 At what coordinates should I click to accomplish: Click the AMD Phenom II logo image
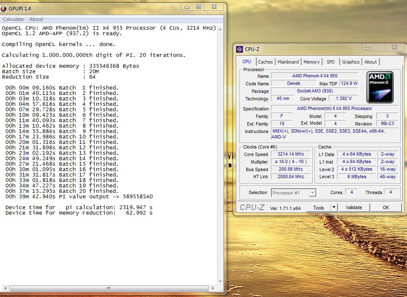(x=379, y=87)
